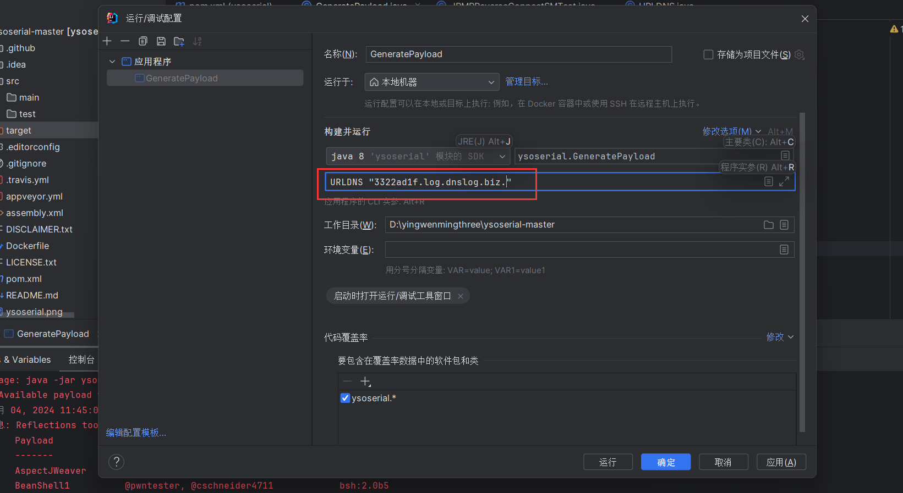Uncheck the ysoserial.* coverage pattern
Image resolution: width=903 pixels, height=493 pixels.
pyautogui.click(x=345, y=398)
